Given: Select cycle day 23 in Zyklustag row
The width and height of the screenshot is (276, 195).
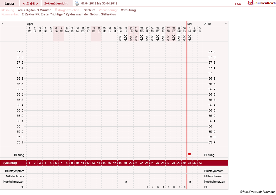Looking at the screenshot, I should pyautogui.click(x=147, y=163).
